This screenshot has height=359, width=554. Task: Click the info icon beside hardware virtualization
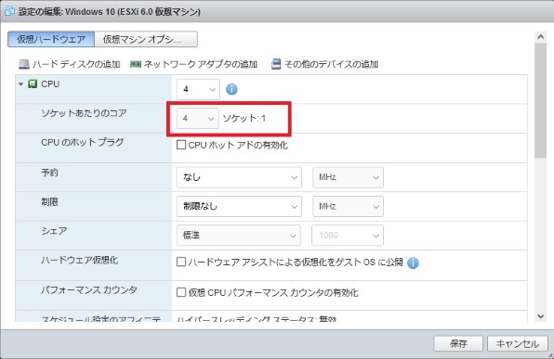[x=413, y=263]
